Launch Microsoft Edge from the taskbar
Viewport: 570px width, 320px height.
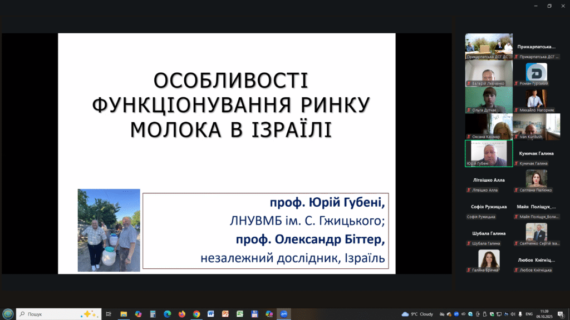(x=167, y=314)
